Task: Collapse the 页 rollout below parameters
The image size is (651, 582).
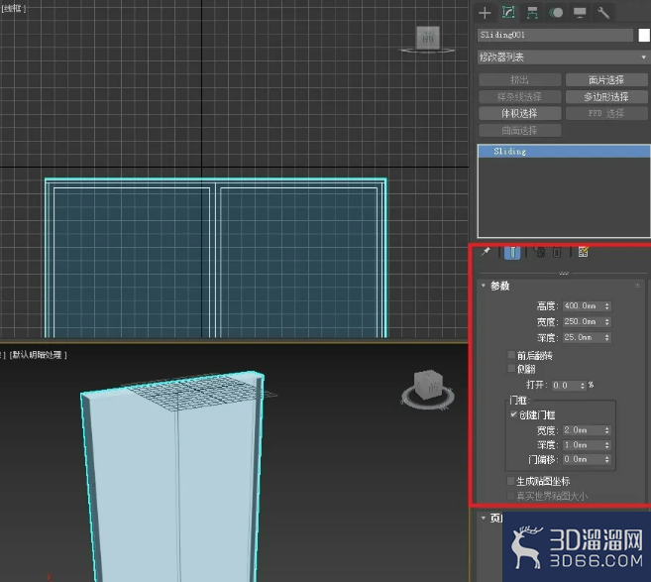Action: point(484,518)
